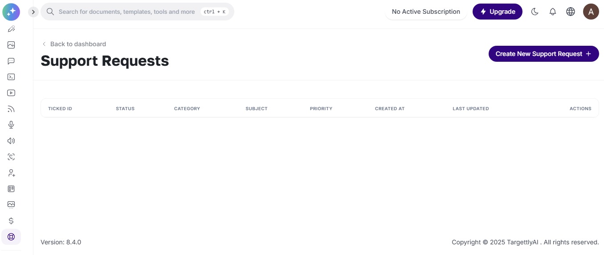Click the Upgrade button
Screen dimensions: 604x255
point(498,12)
